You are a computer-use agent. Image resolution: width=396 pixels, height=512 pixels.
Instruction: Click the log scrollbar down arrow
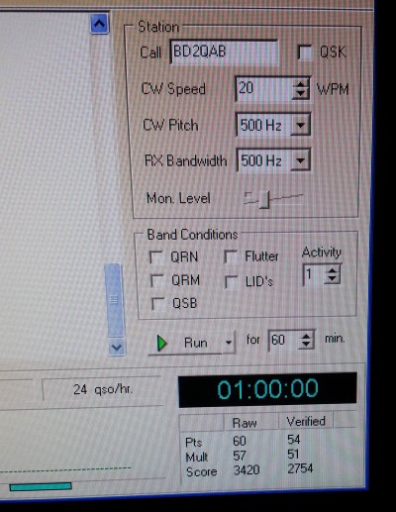[117, 347]
